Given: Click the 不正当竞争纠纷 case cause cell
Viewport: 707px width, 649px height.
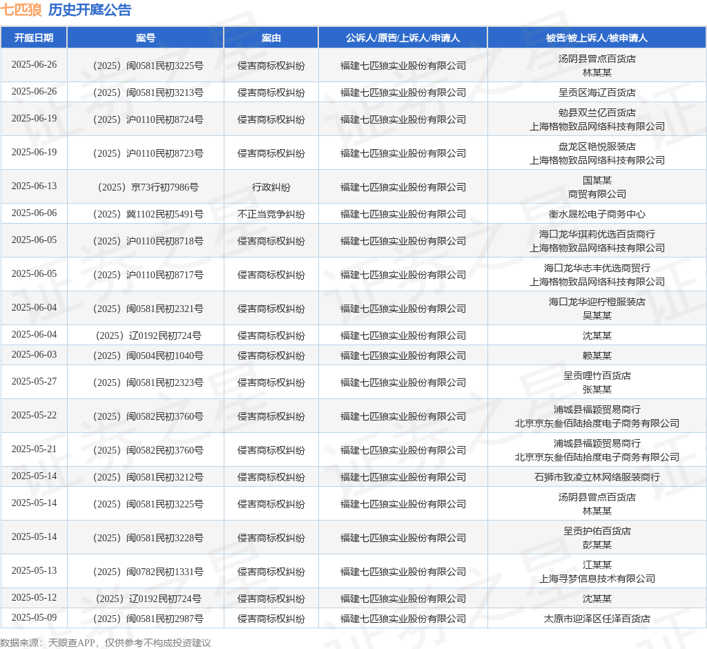Looking at the screenshot, I should pyautogui.click(x=271, y=214).
